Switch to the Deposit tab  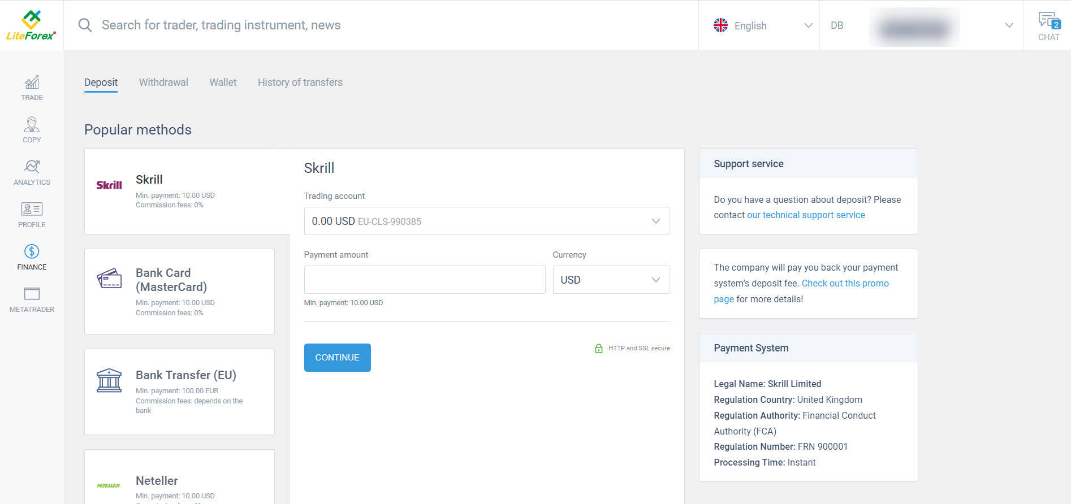coord(101,82)
